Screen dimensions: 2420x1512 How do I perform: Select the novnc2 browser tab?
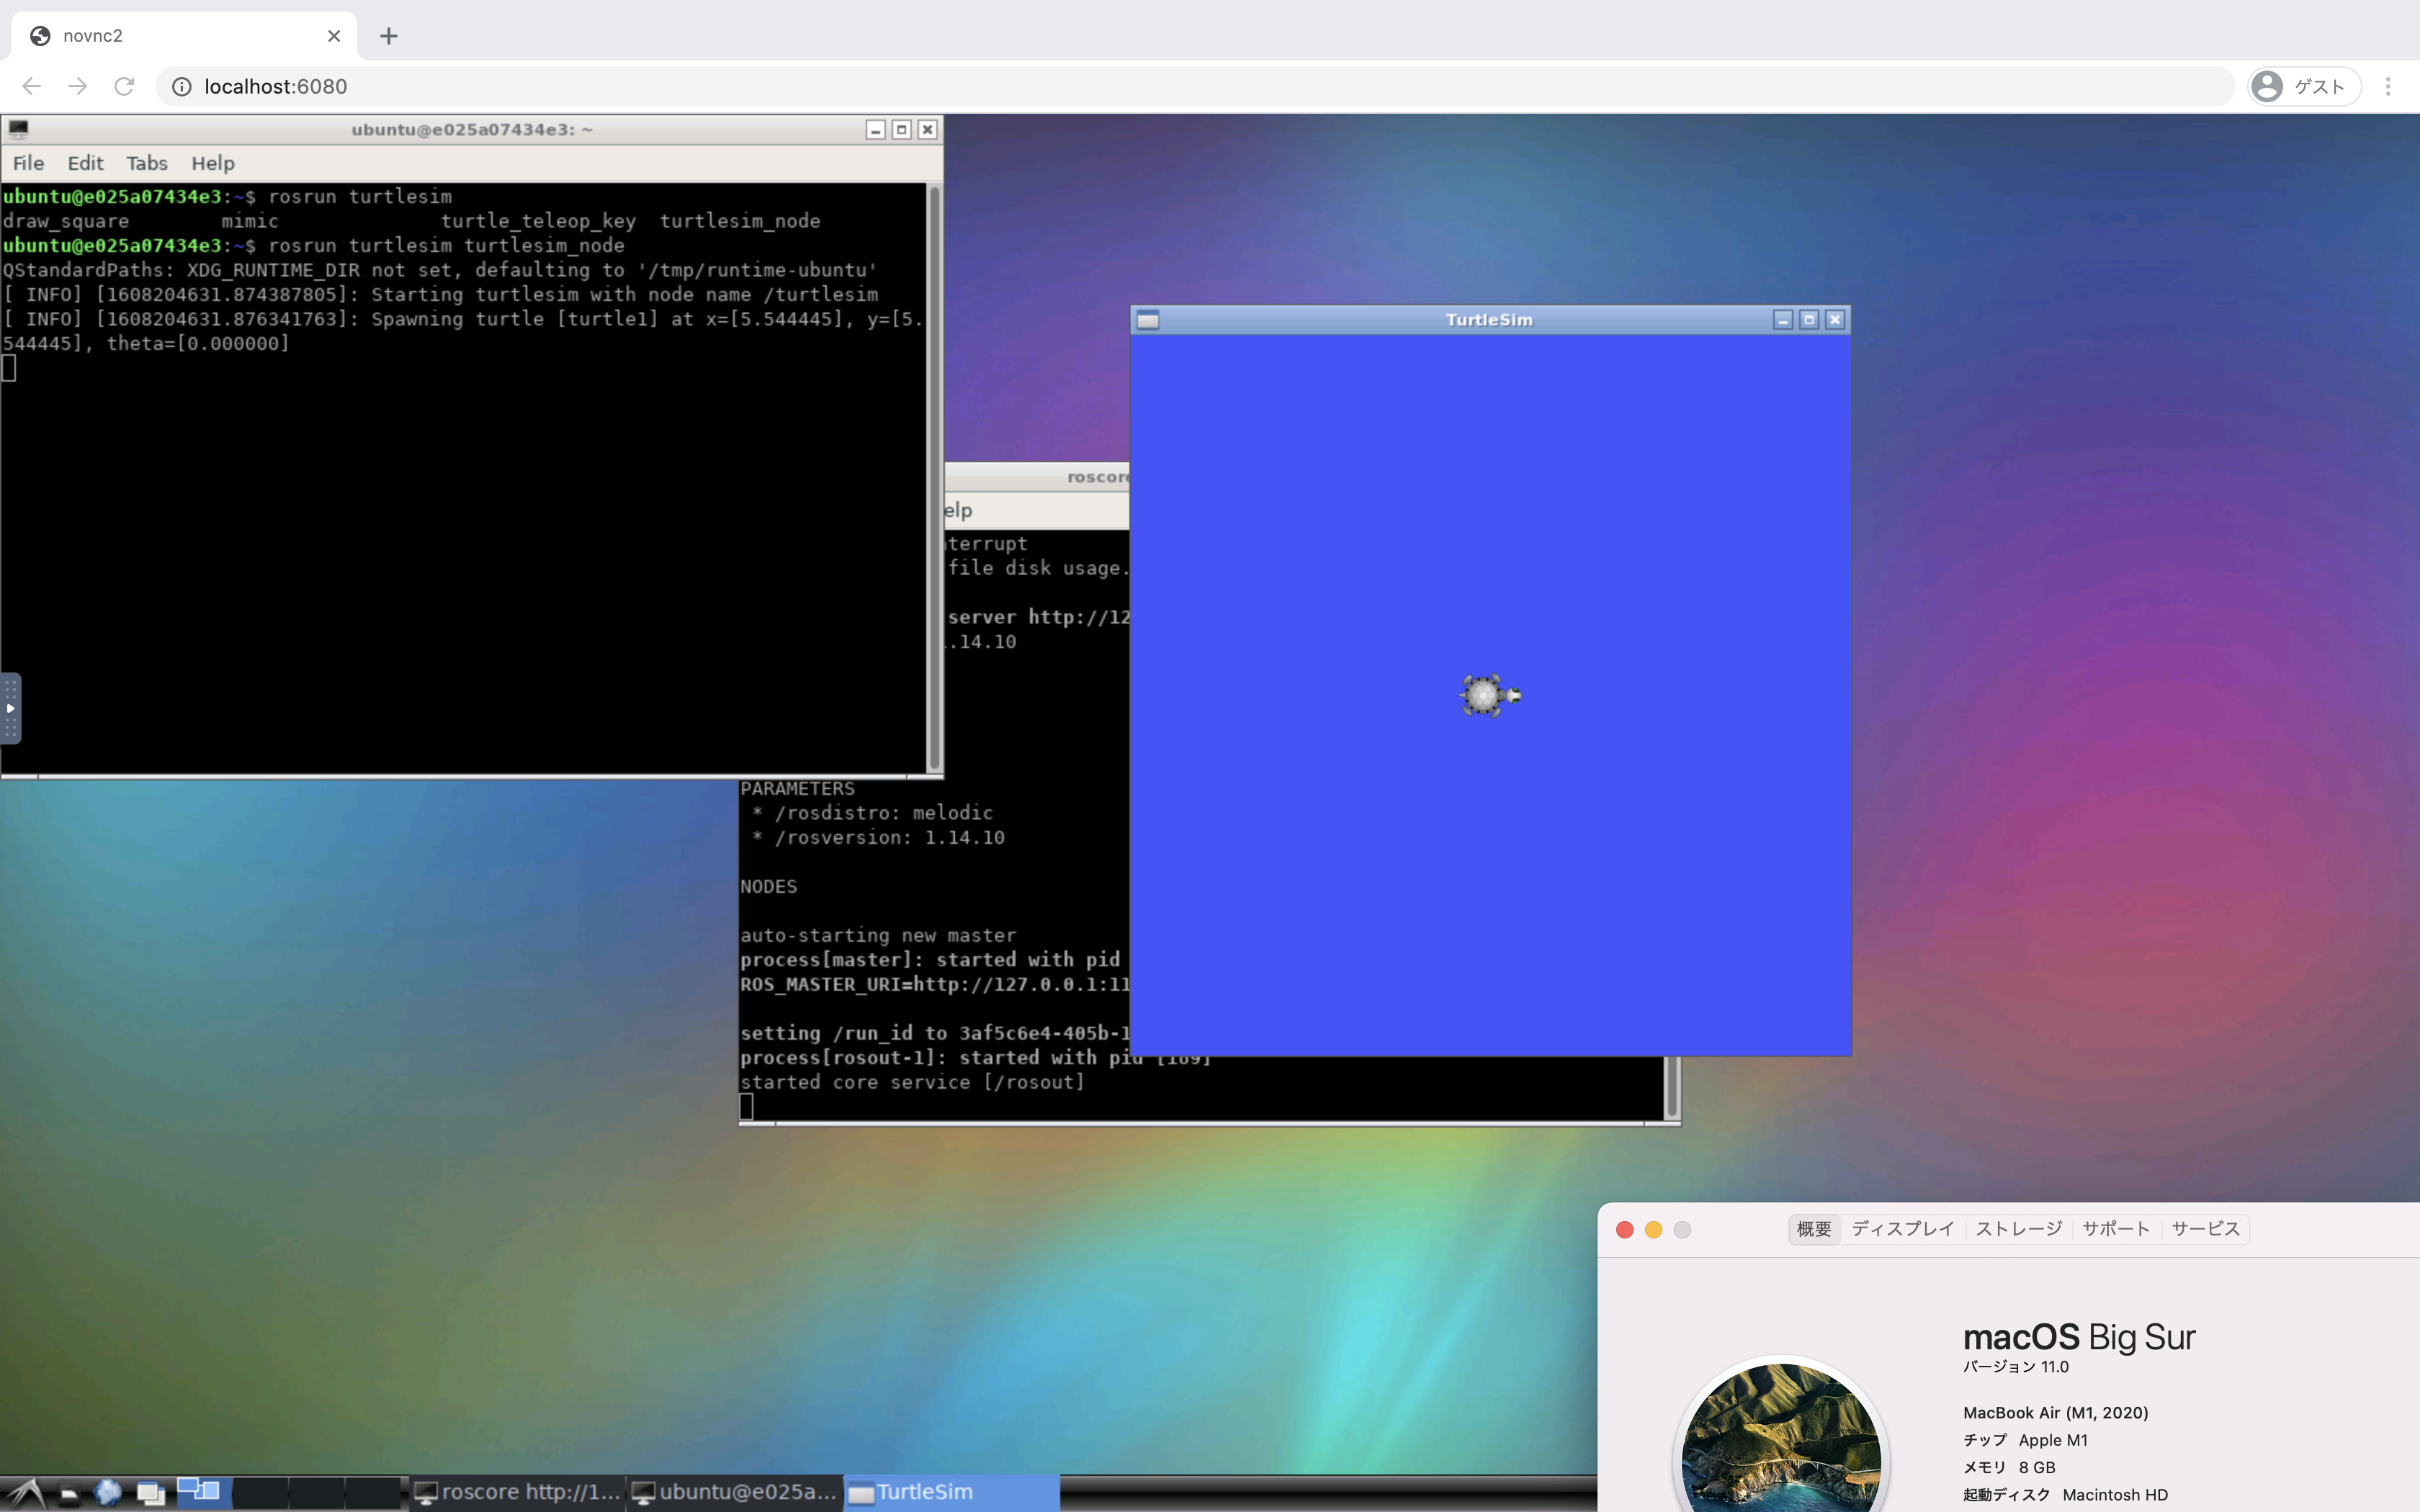click(x=184, y=36)
